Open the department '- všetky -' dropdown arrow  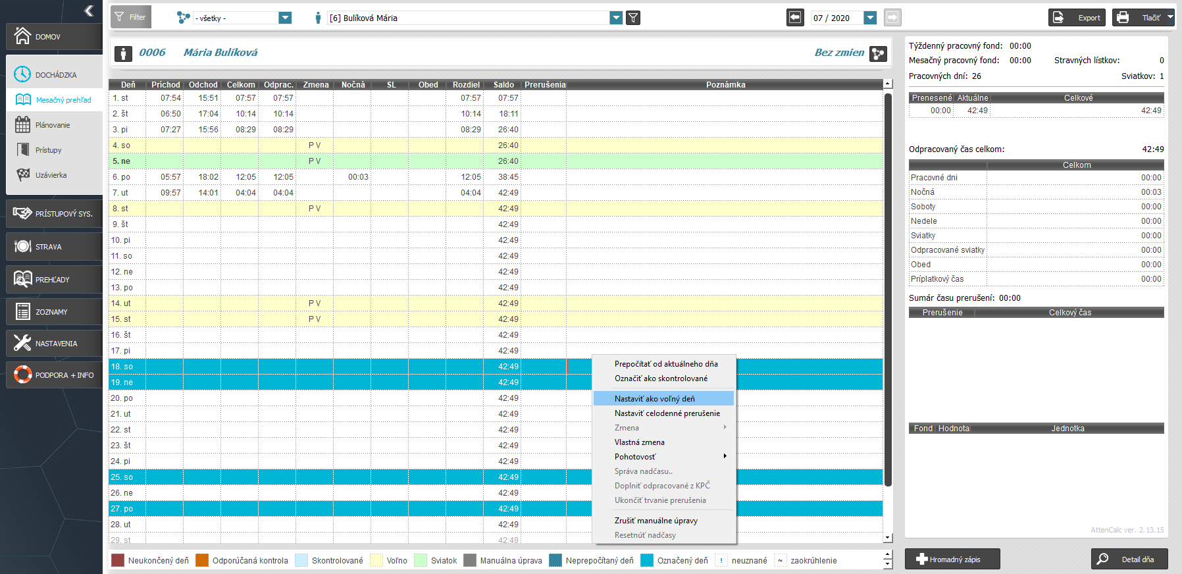(285, 18)
